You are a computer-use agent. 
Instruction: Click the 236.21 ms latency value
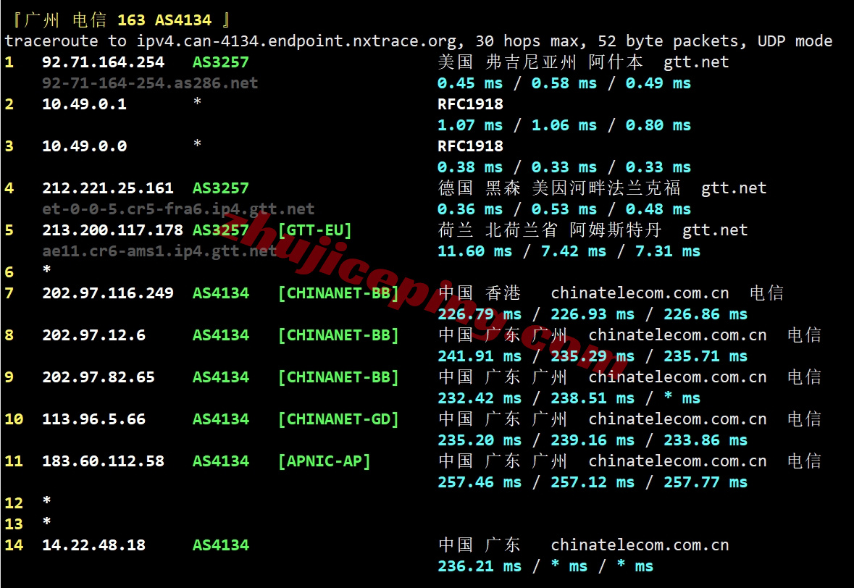(479, 566)
